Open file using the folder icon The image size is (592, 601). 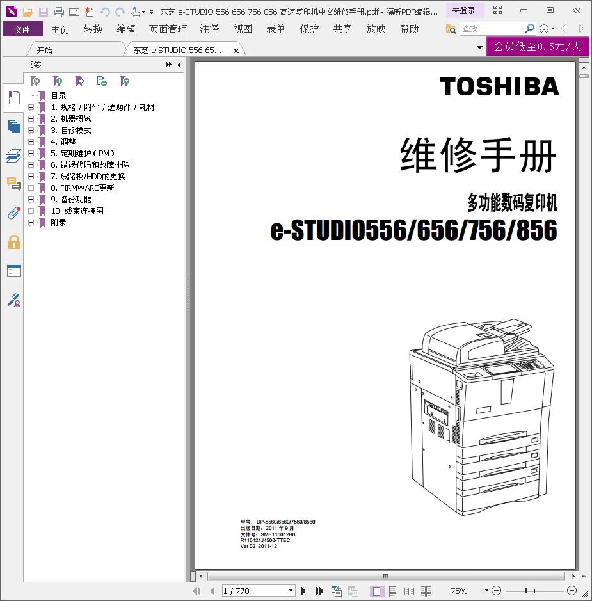point(28,12)
